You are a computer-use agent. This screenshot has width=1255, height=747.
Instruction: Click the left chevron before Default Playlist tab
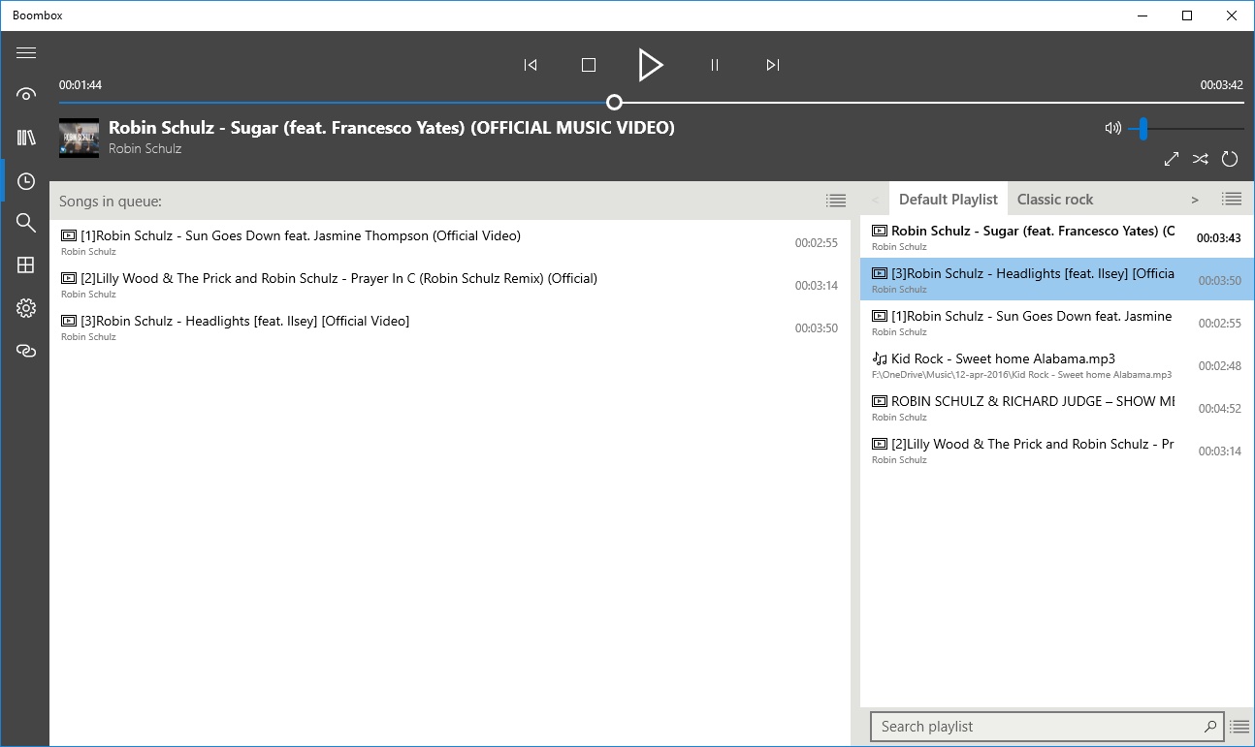point(876,199)
